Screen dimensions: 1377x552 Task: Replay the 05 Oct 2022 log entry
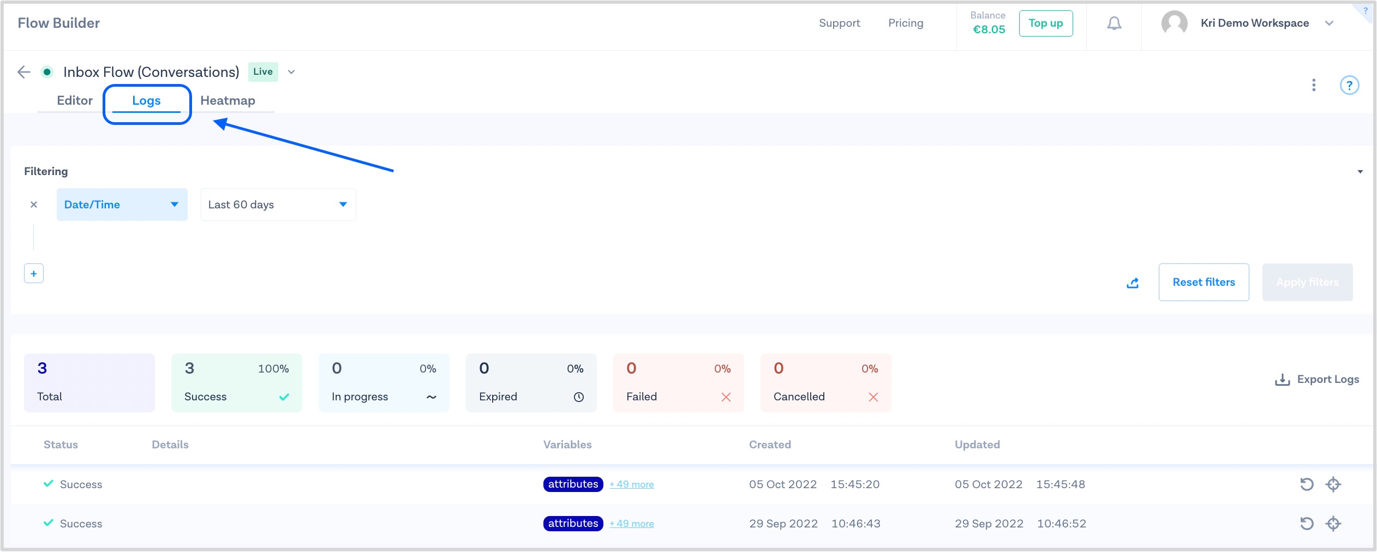pyautogui.click(x=1307, y=484)
